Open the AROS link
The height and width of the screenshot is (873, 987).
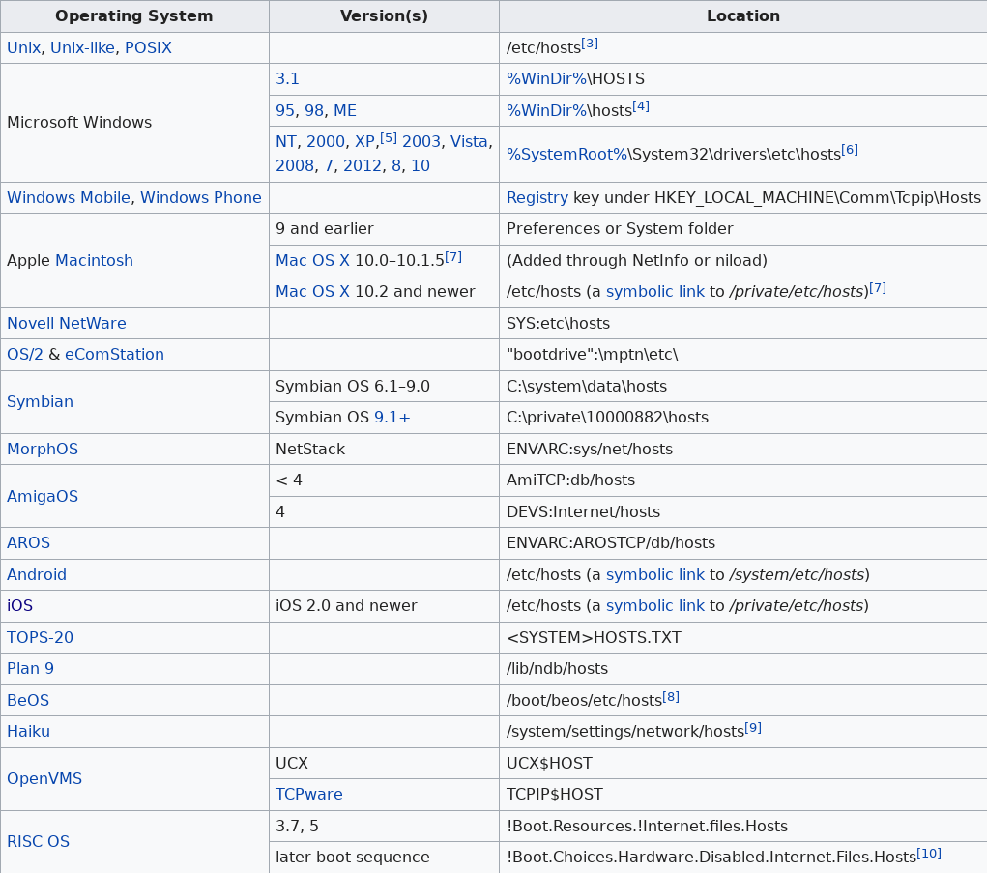pos(28,542)
